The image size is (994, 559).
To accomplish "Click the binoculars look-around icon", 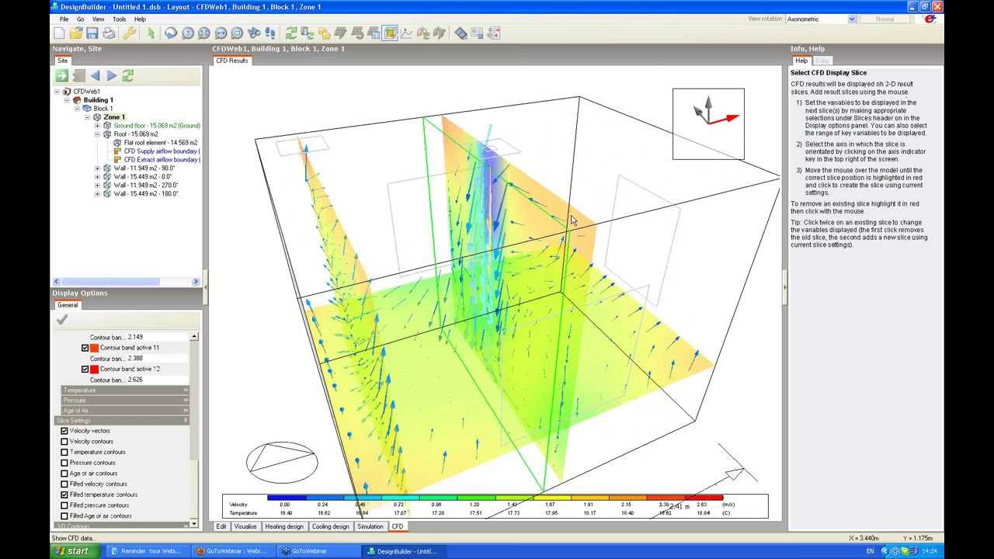I will coord(254,33).
